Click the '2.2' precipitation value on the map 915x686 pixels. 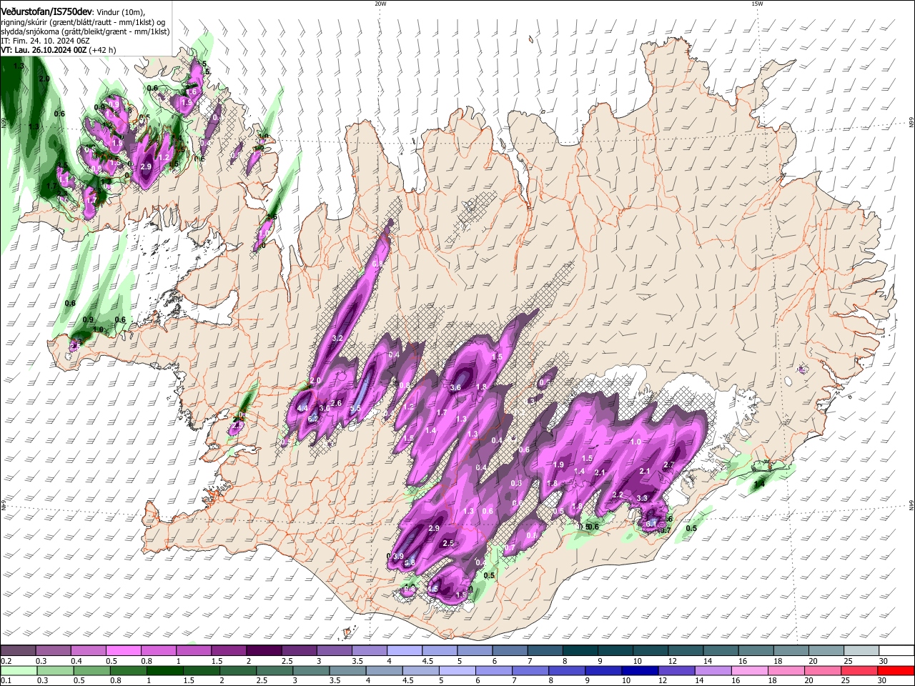[x=618, y=494]
